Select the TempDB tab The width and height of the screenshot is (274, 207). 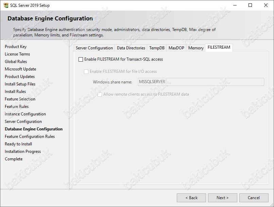pos(157,48)
